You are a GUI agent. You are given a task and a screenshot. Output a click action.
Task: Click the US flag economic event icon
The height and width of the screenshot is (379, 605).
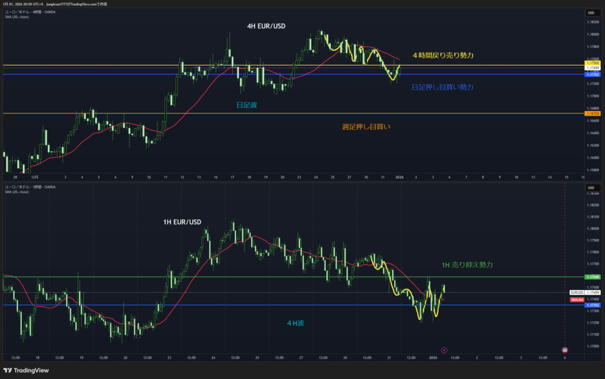[x=564, y=349]
